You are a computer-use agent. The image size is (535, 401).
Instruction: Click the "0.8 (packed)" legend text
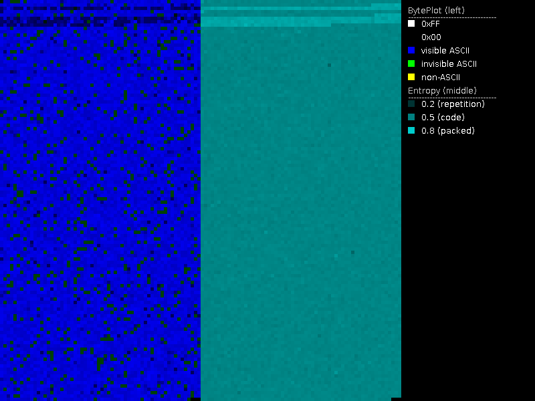tap(447, 130)
